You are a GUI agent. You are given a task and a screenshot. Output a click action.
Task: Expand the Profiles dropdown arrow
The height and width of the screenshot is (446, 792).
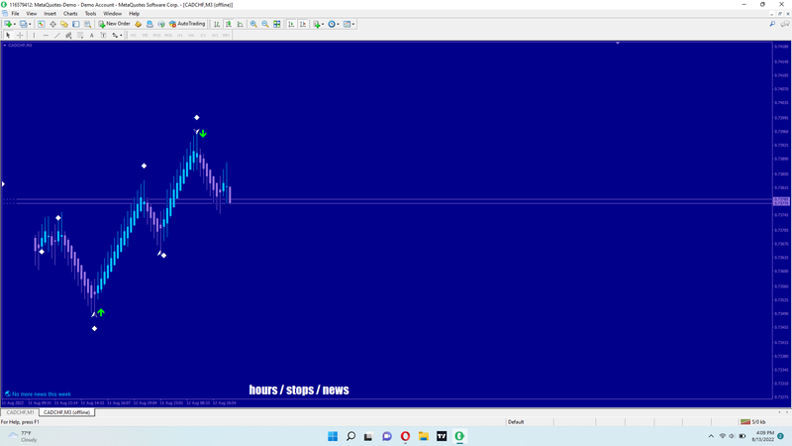pos(30,24)
